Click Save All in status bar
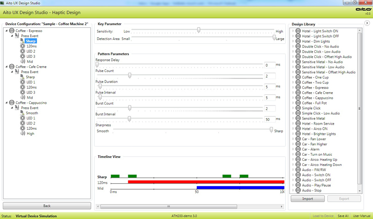Screen dimensions: 373x219 tap(343, 216)
